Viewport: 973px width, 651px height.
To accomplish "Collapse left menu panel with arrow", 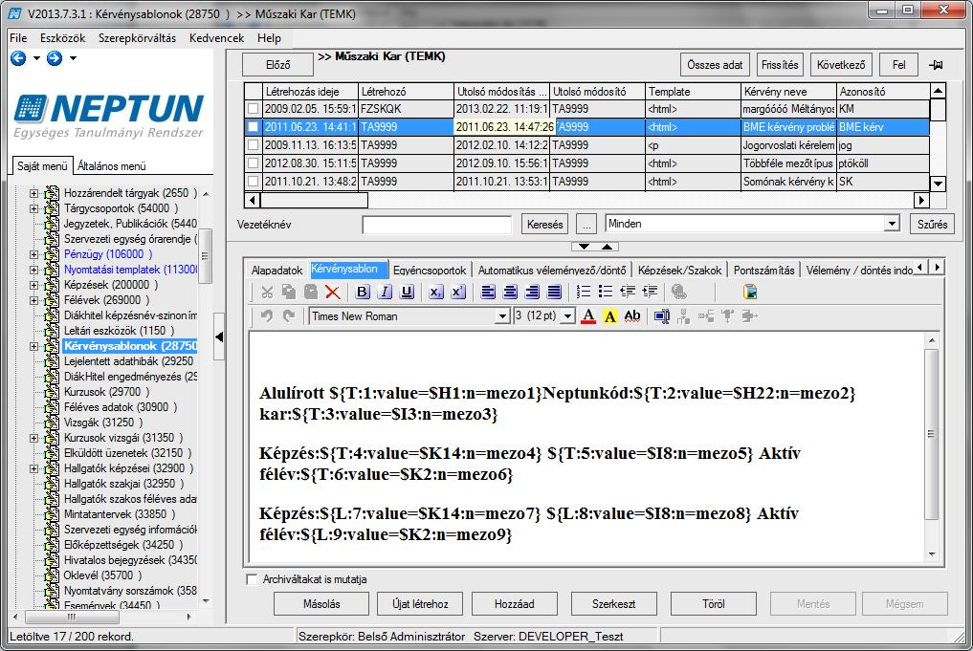I will pyautogui.click(x=219, y=336).
